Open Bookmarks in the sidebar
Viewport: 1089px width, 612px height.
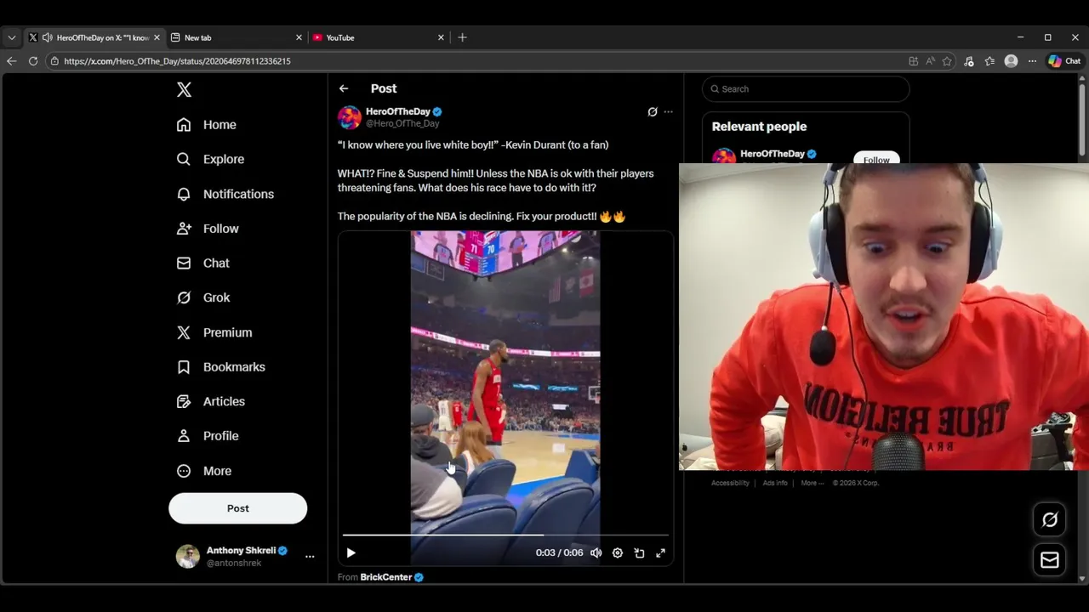tap(220, 367)
